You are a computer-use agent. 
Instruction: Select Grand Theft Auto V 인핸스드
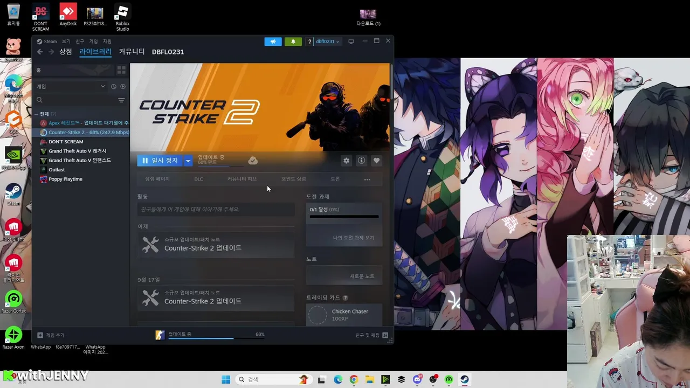tap(81, 161)
